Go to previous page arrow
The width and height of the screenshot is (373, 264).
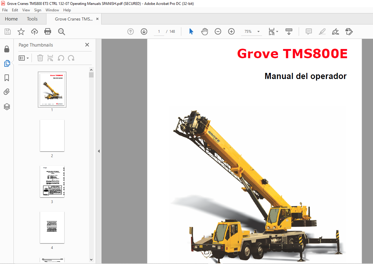pos(131,32)
